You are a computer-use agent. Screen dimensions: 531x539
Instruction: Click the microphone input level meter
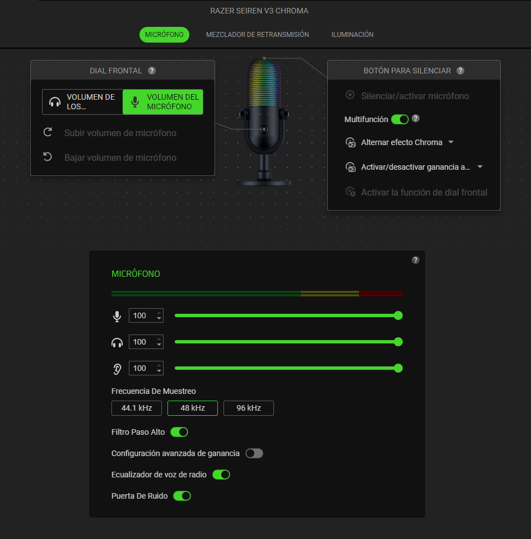coord(257,293)
